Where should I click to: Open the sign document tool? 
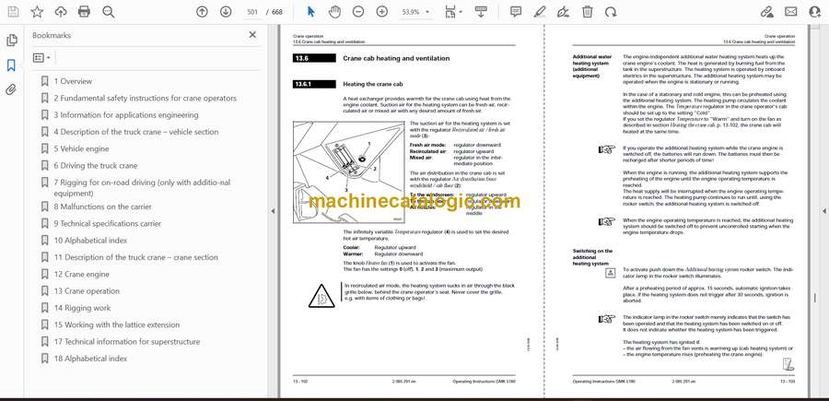pyautogui.click(x=564, y=12)
